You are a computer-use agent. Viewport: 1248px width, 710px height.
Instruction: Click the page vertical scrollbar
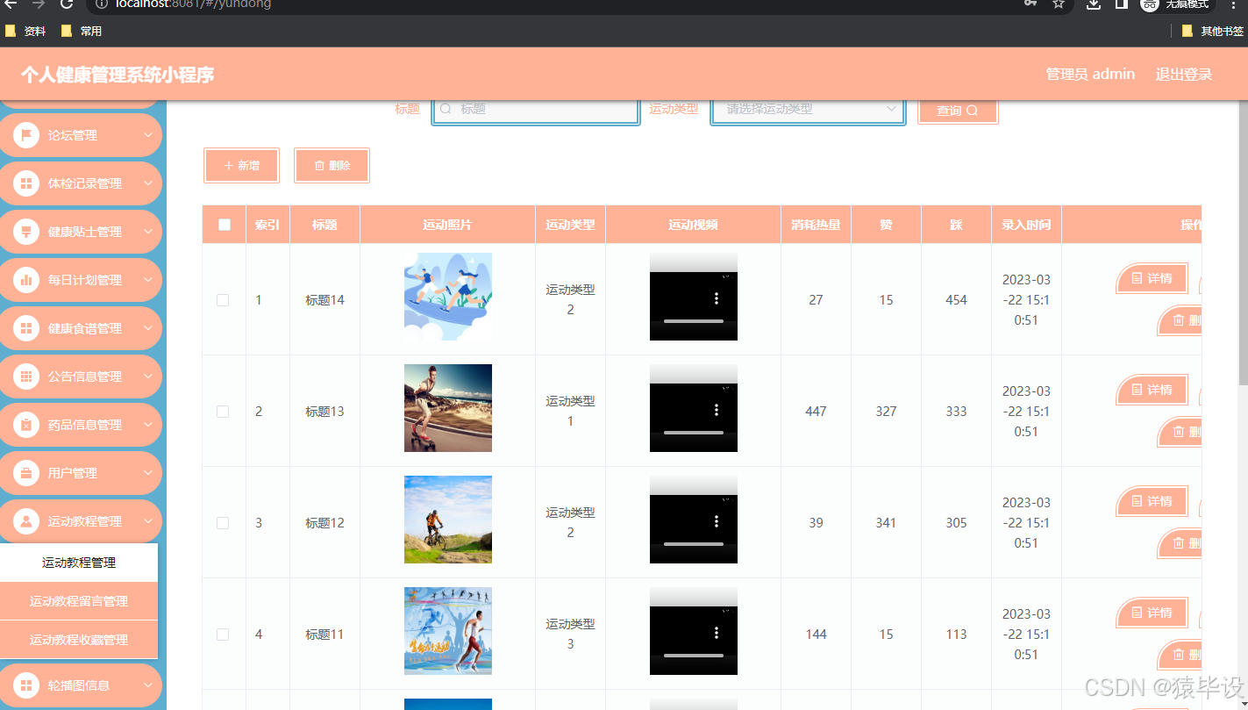pos(1243,241)
